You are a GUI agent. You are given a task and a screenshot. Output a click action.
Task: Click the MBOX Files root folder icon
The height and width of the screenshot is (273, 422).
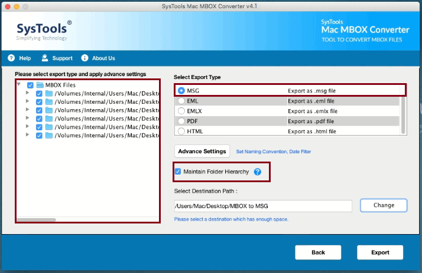click(x=40, y=85)
